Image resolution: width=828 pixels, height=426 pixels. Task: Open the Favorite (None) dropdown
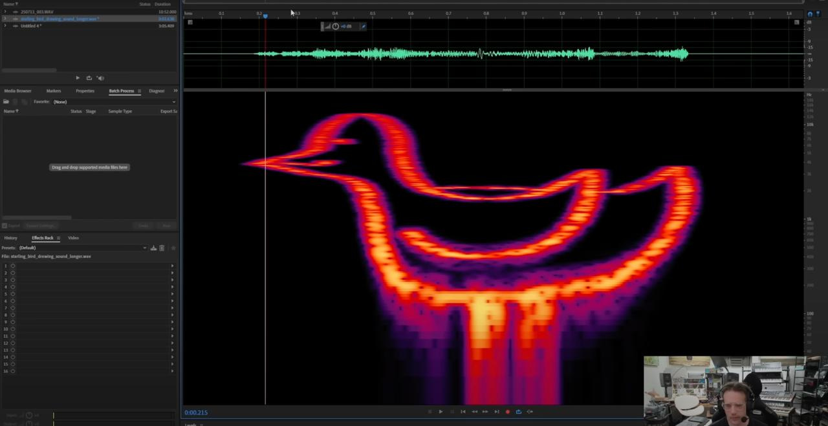(114, 101)
